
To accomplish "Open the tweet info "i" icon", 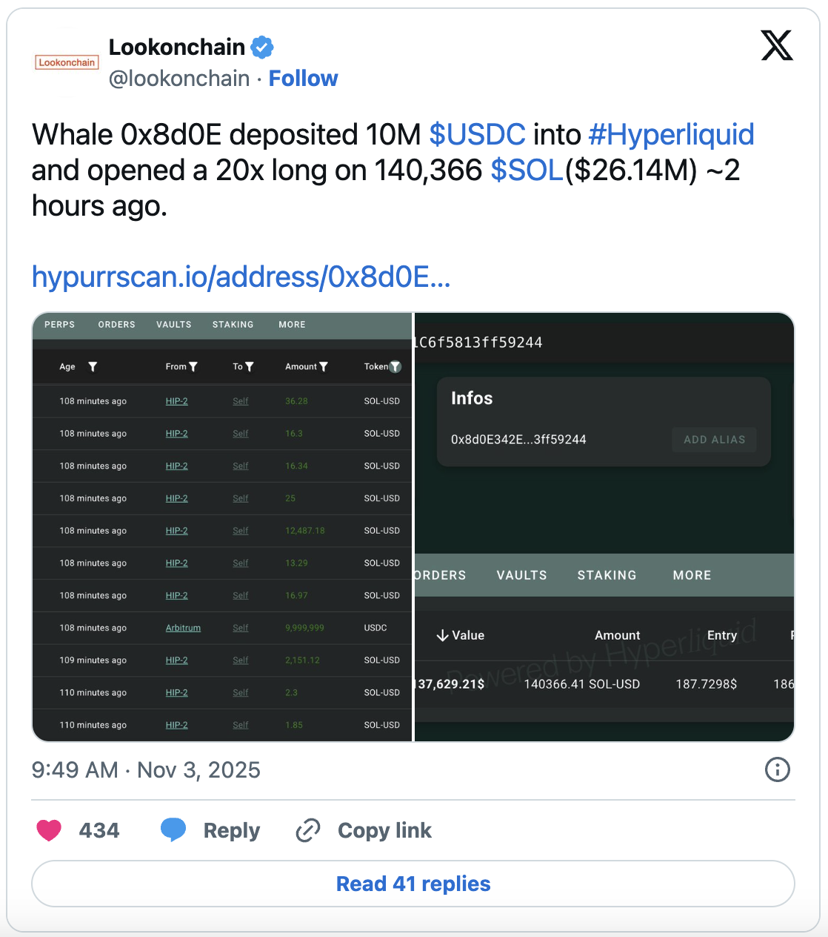I will (777, 770).
